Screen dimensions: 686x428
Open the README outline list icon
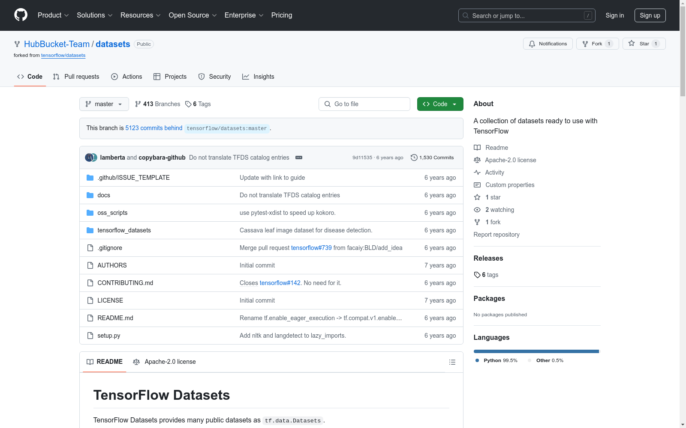[x=452, y=362]
